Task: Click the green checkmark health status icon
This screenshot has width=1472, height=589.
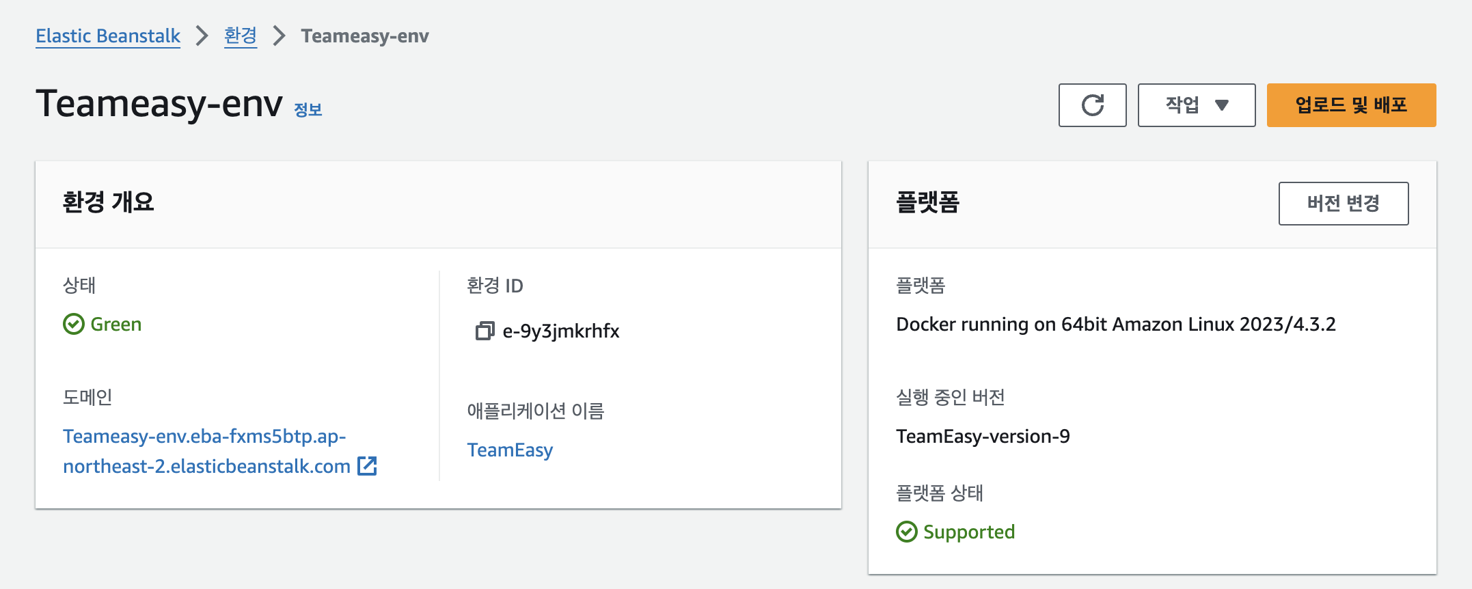Action: [x=73, y=324]
